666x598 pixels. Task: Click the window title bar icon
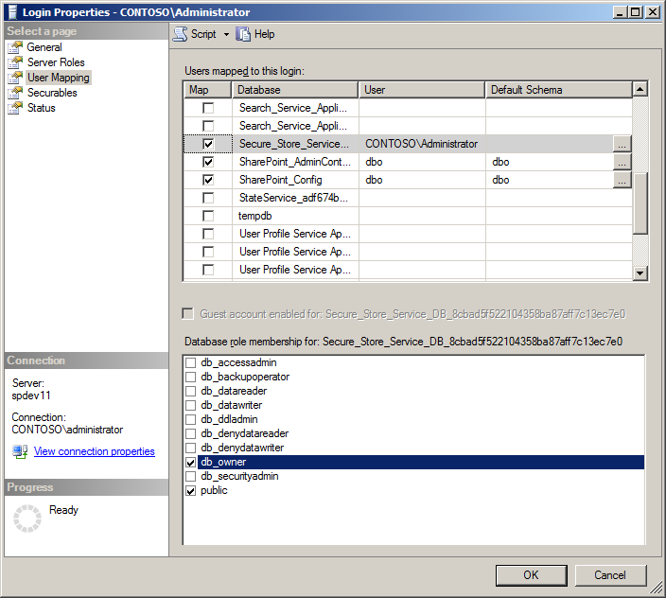point(12,12)
